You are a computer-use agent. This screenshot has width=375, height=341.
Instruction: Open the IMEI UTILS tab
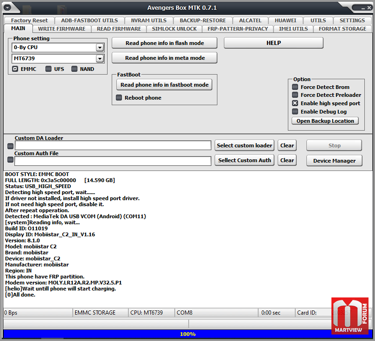coord(293,29)
